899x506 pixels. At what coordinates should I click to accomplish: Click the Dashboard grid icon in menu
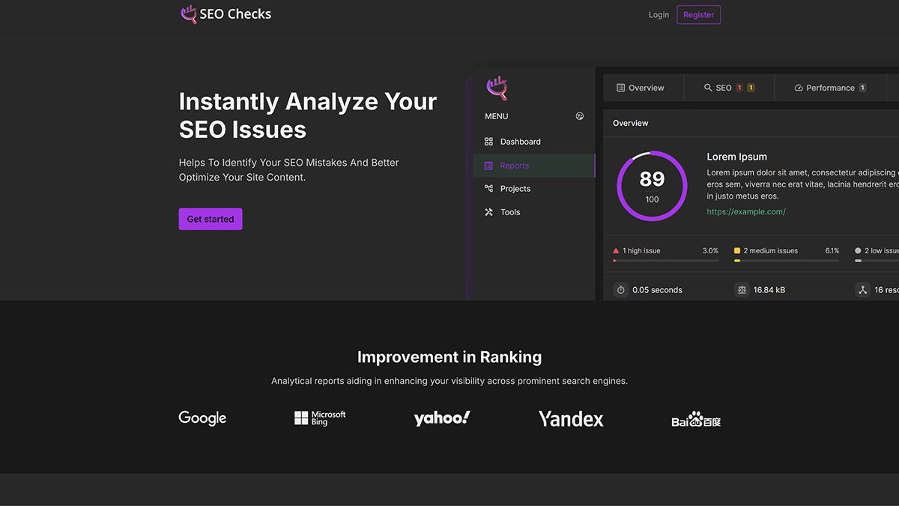488,142
